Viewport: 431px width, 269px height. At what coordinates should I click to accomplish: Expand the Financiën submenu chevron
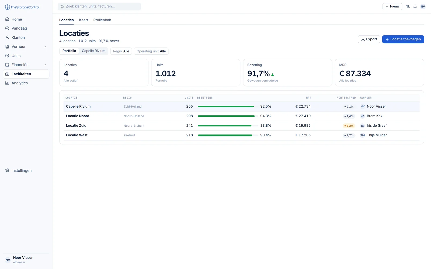45,65
